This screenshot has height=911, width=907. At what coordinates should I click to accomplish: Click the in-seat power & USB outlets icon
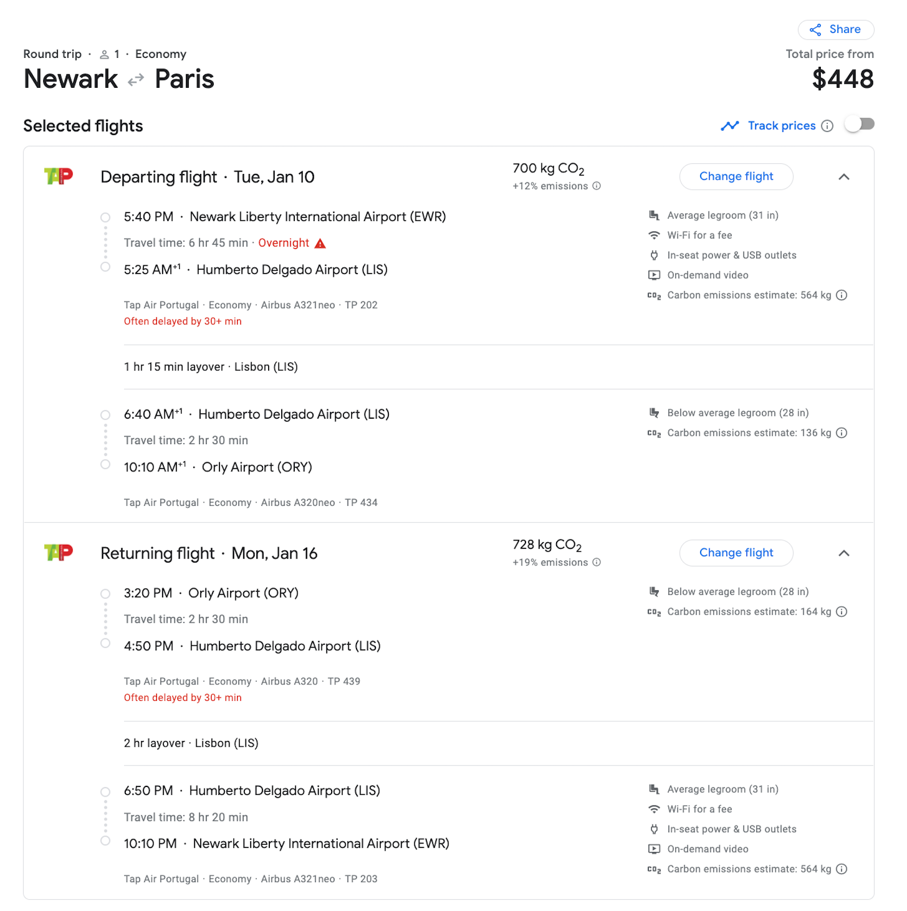point(654,255)
